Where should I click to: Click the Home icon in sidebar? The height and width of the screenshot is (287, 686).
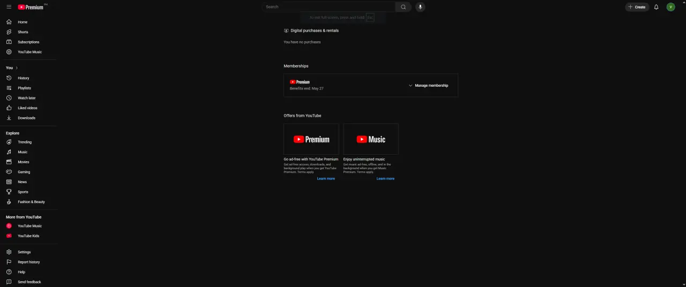pyautogui.click(x=9, y=22)
